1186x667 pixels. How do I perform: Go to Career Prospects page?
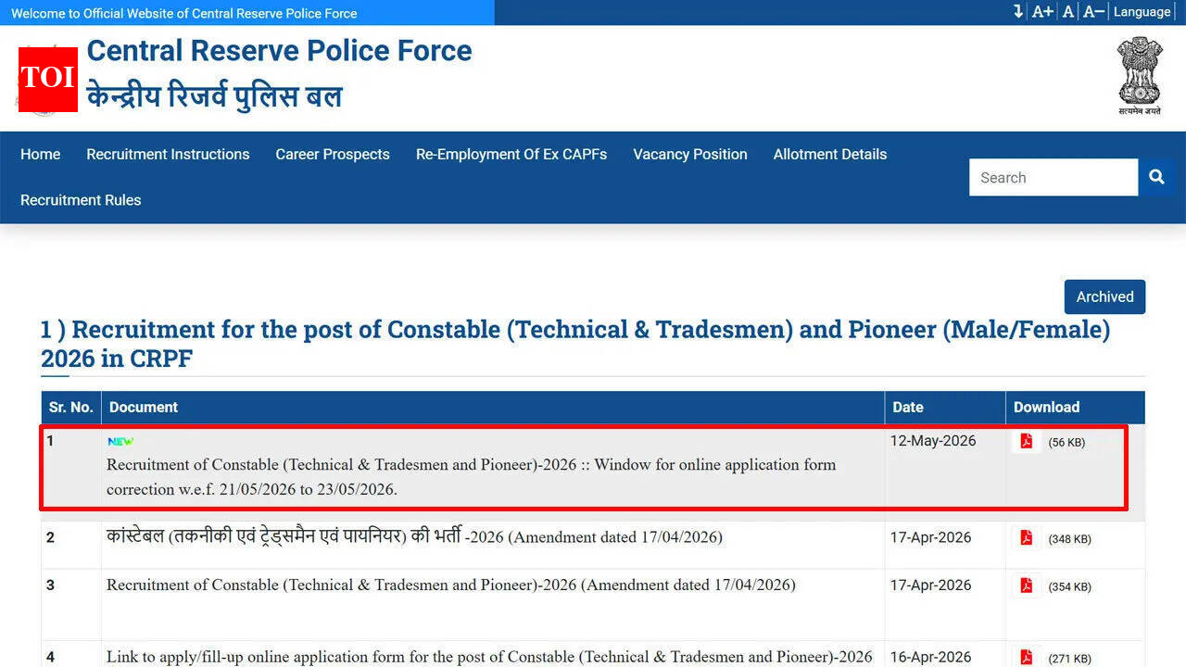[x=333, y=154]
